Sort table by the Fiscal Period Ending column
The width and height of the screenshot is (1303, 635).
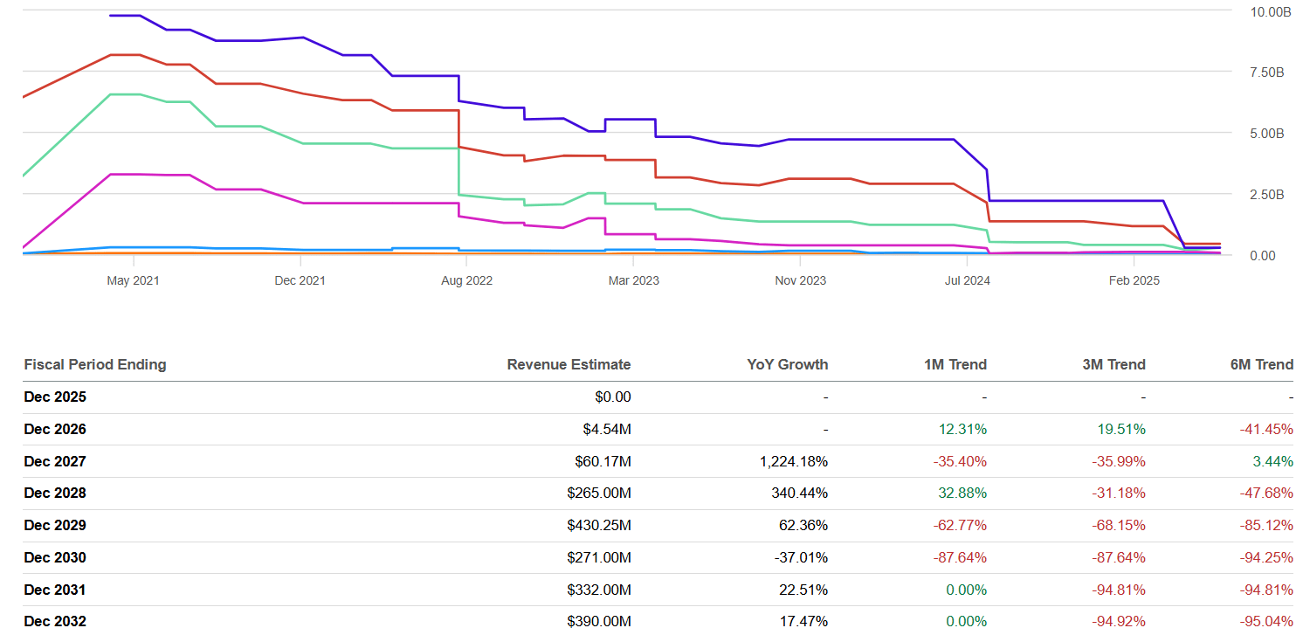pyautogui.click(x=95, y=364)
